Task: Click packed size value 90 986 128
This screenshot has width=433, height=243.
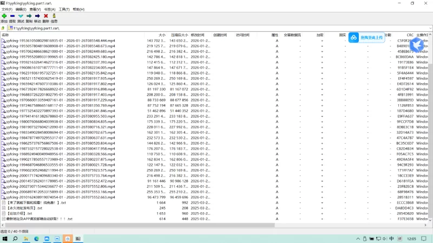Action: [x=179, y=181]
